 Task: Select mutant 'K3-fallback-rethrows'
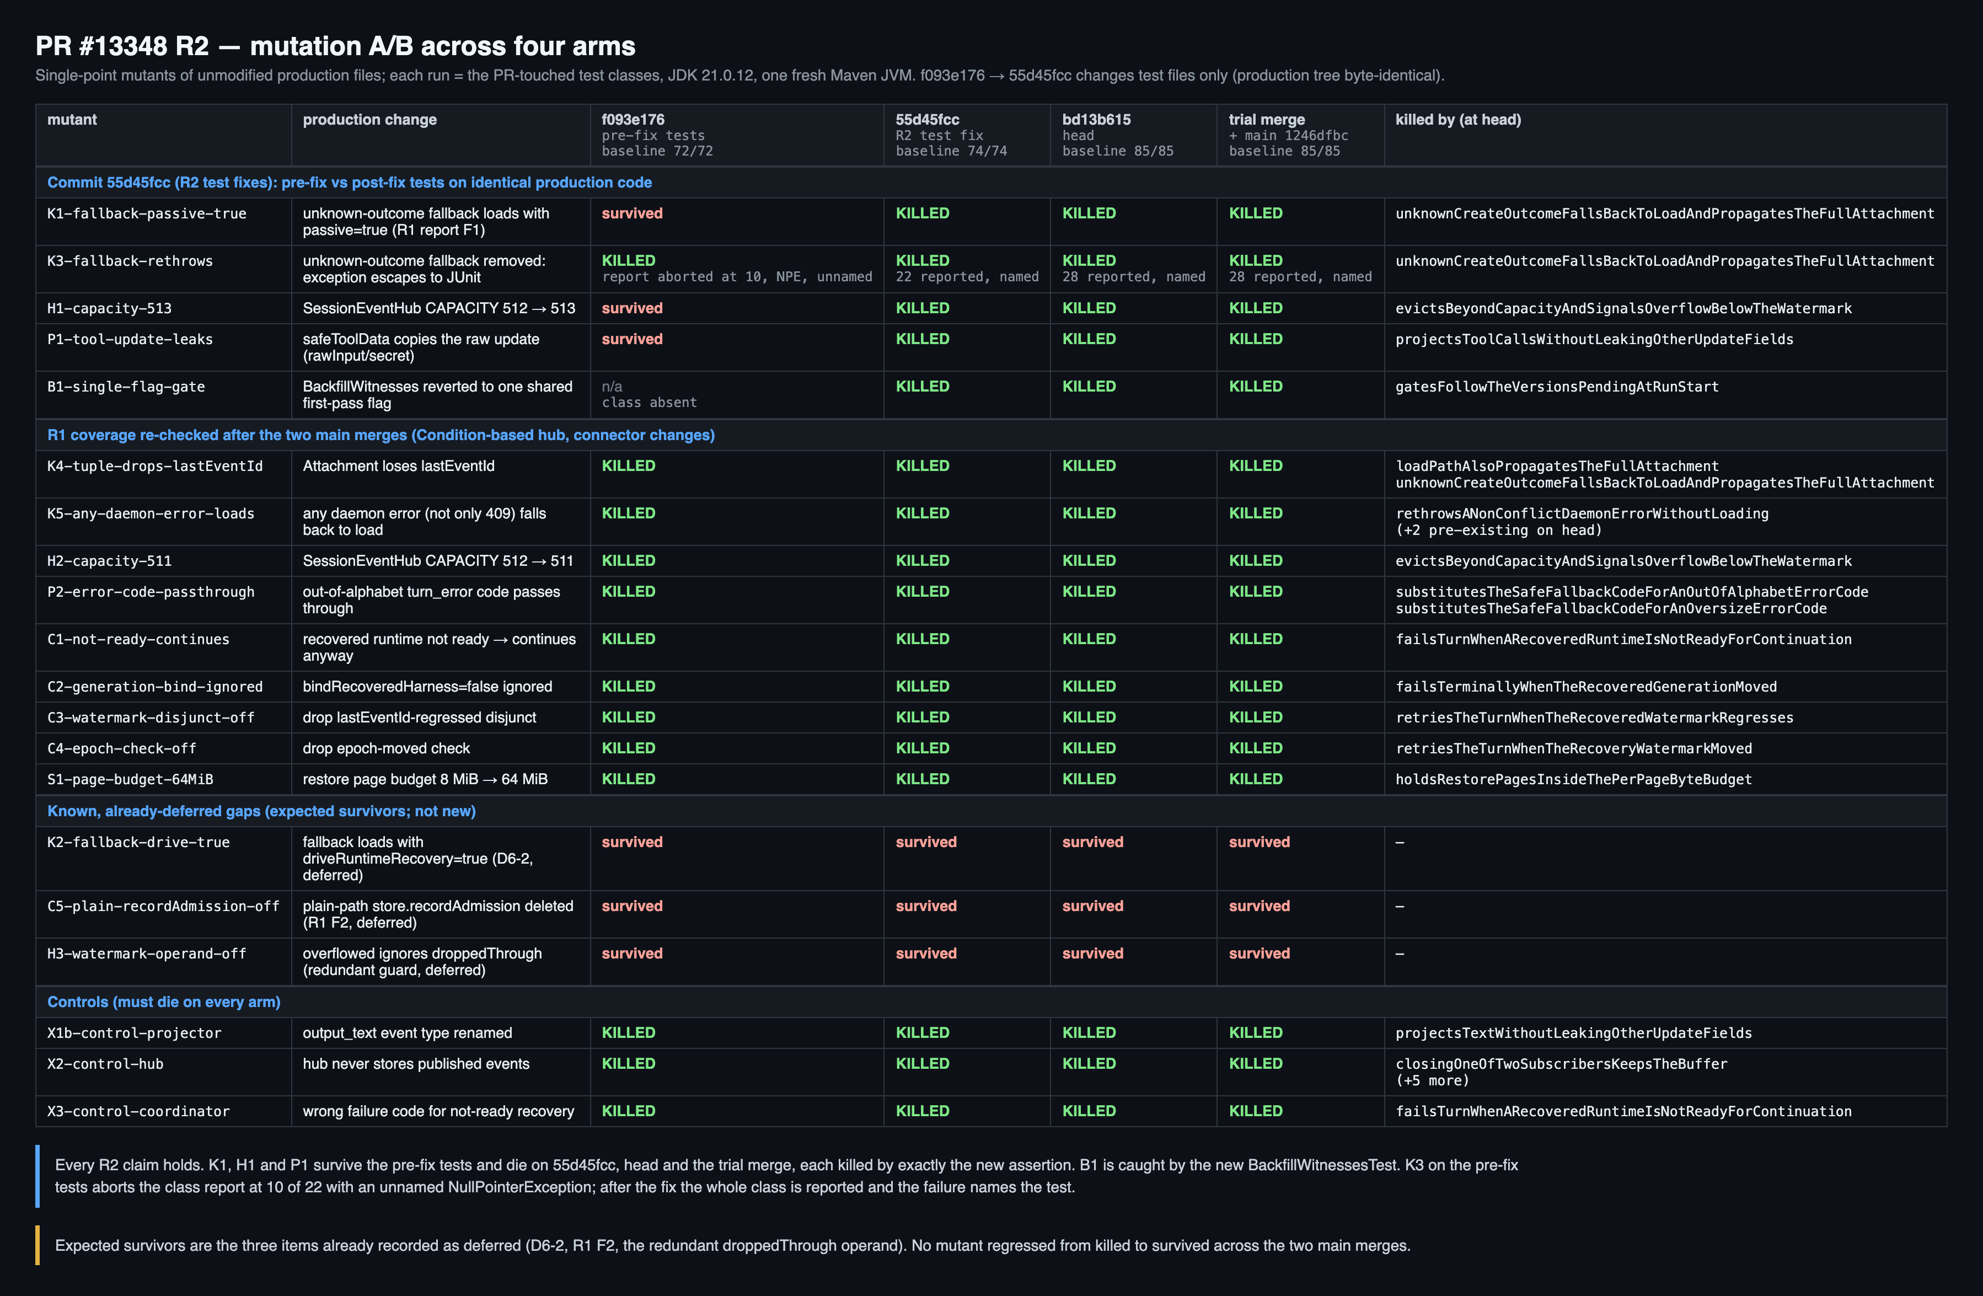coord(130,261)
